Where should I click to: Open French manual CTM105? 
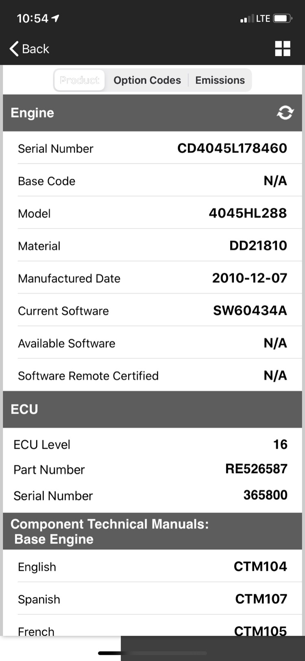(260, 630)
